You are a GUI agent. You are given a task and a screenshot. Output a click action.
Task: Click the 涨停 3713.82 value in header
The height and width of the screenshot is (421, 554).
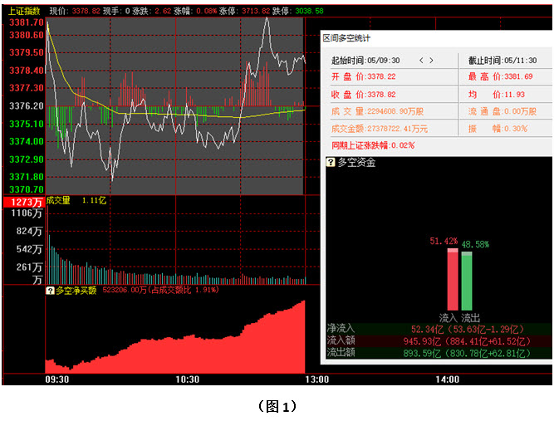(256, 11)
